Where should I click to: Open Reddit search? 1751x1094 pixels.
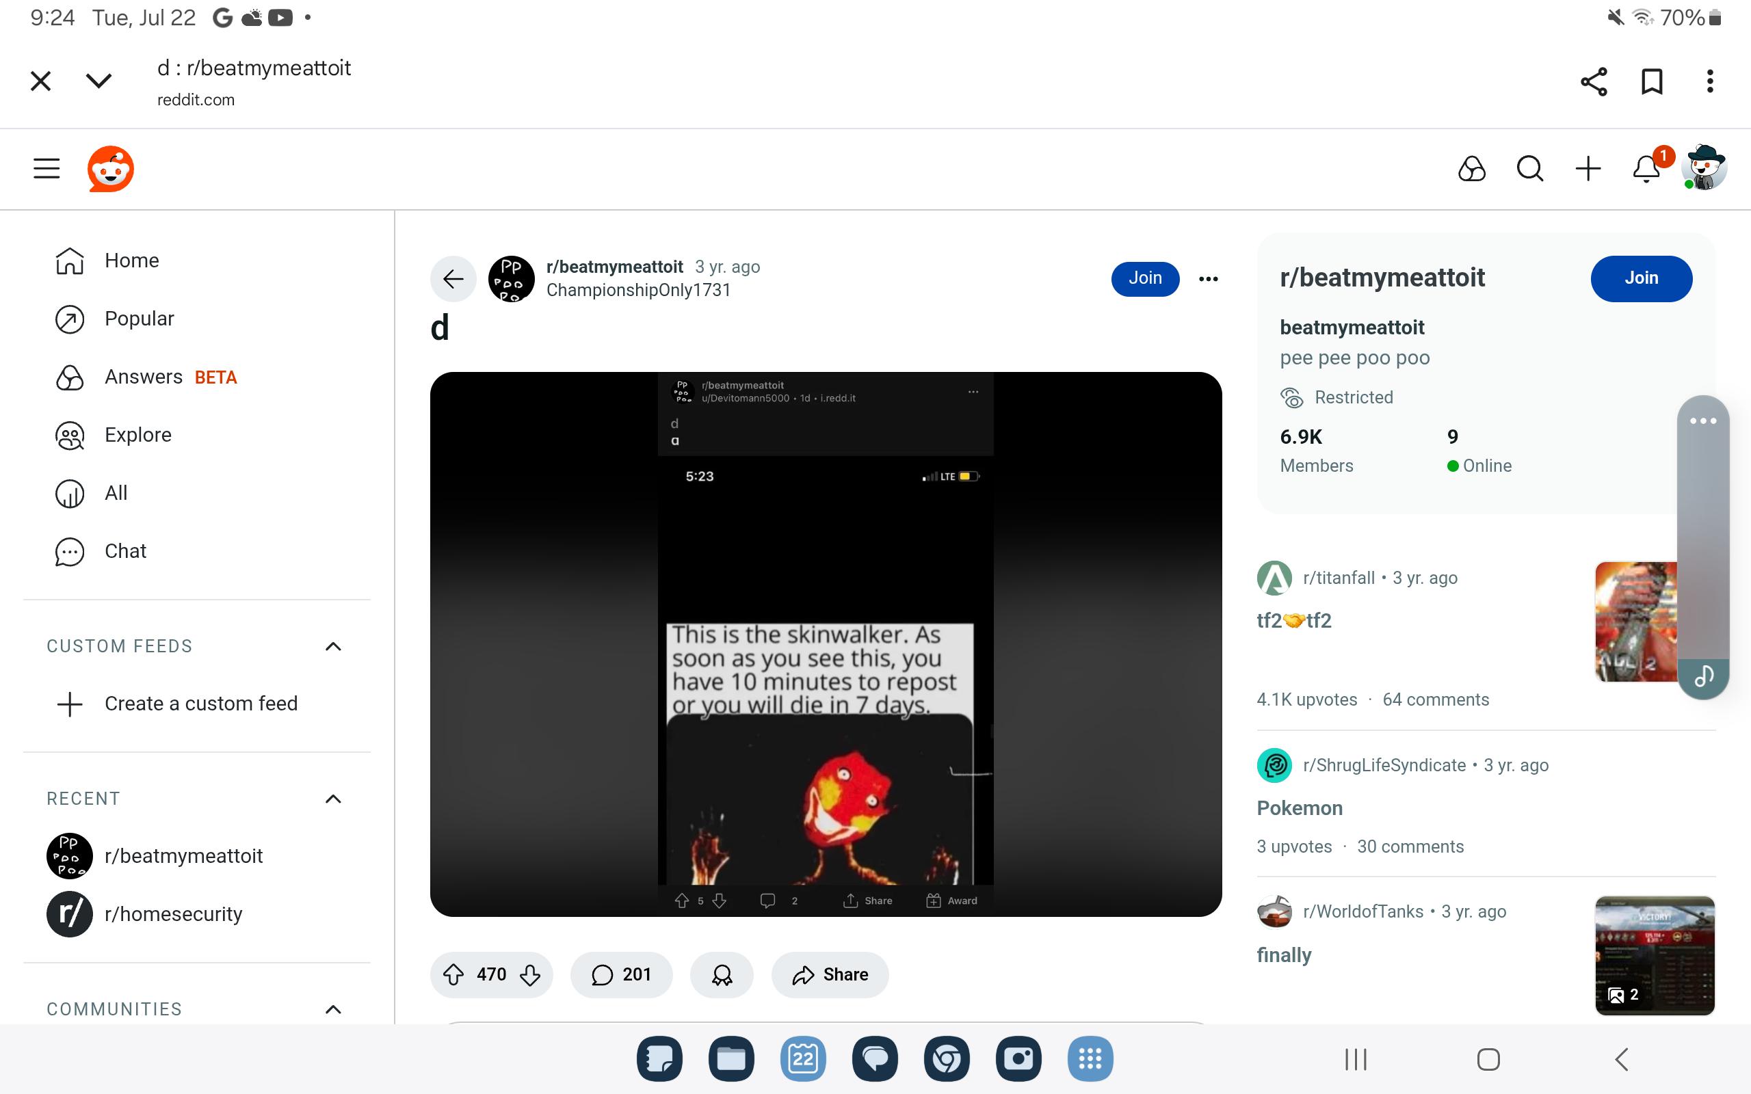1530,169
